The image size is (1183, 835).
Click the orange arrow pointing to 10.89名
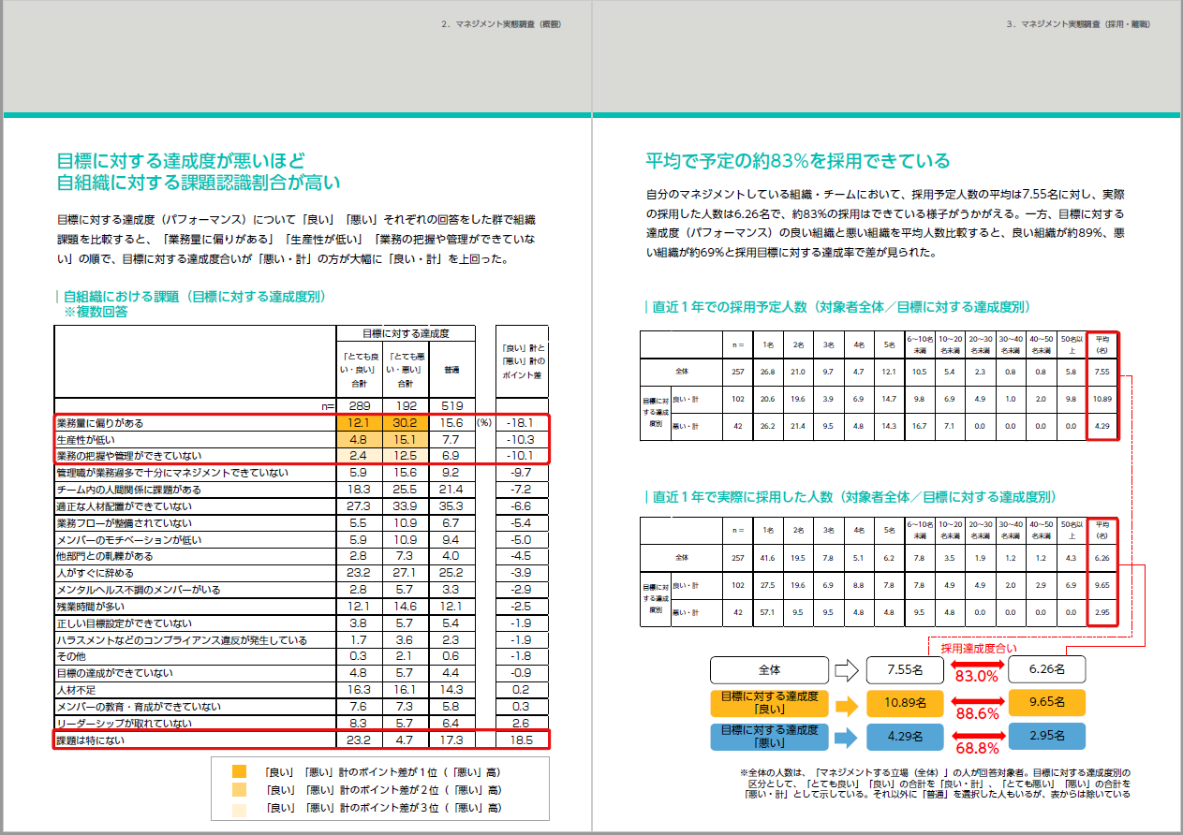point(847,703)
